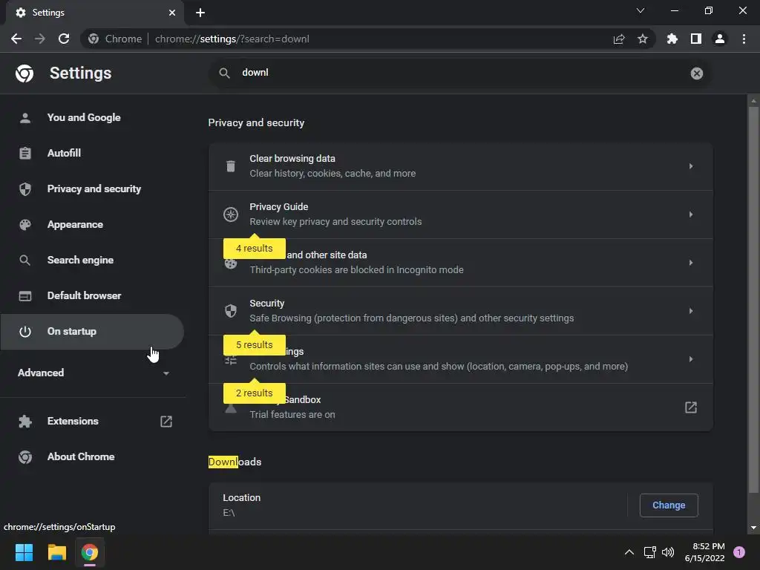Click the arrow on Privacy Guide row
Viewport: 760px width, 570px height.
(691, 214)
